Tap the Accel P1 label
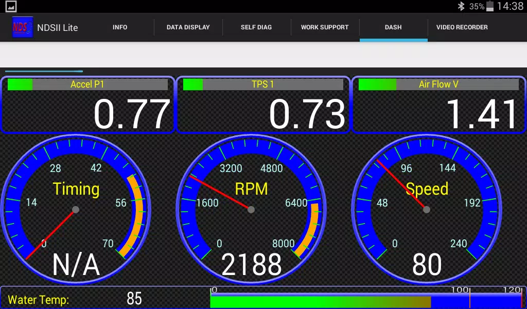 point(87,84)
